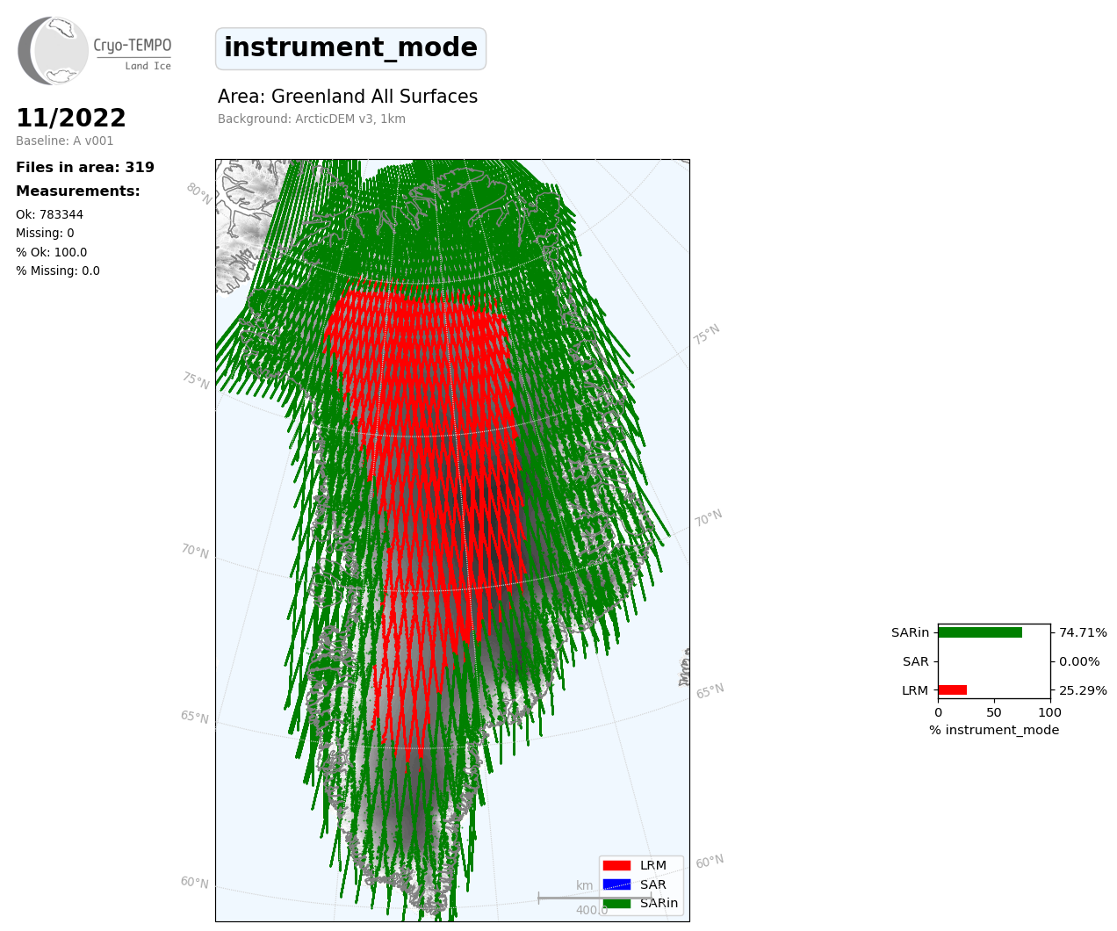Click the 80°N latitude label
Viewport: 1117px width, 931px height.
(199, 193)
